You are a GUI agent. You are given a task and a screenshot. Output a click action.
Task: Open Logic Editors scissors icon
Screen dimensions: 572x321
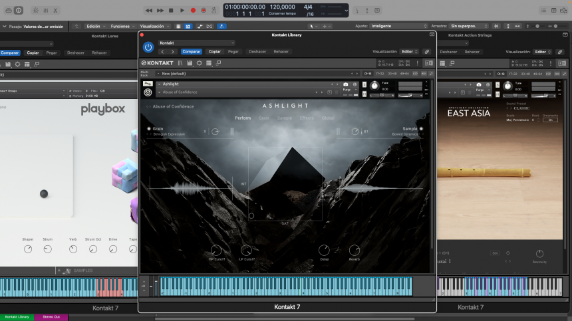click(55, 11)
